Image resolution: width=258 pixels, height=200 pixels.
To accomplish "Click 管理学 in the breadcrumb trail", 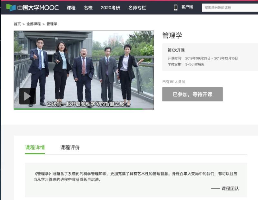I will 52,24.
